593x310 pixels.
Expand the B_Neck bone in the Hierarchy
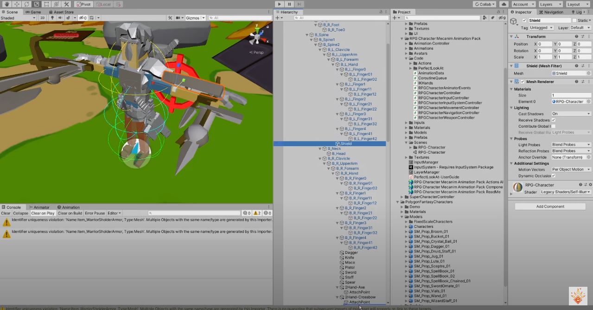[319, 149]
